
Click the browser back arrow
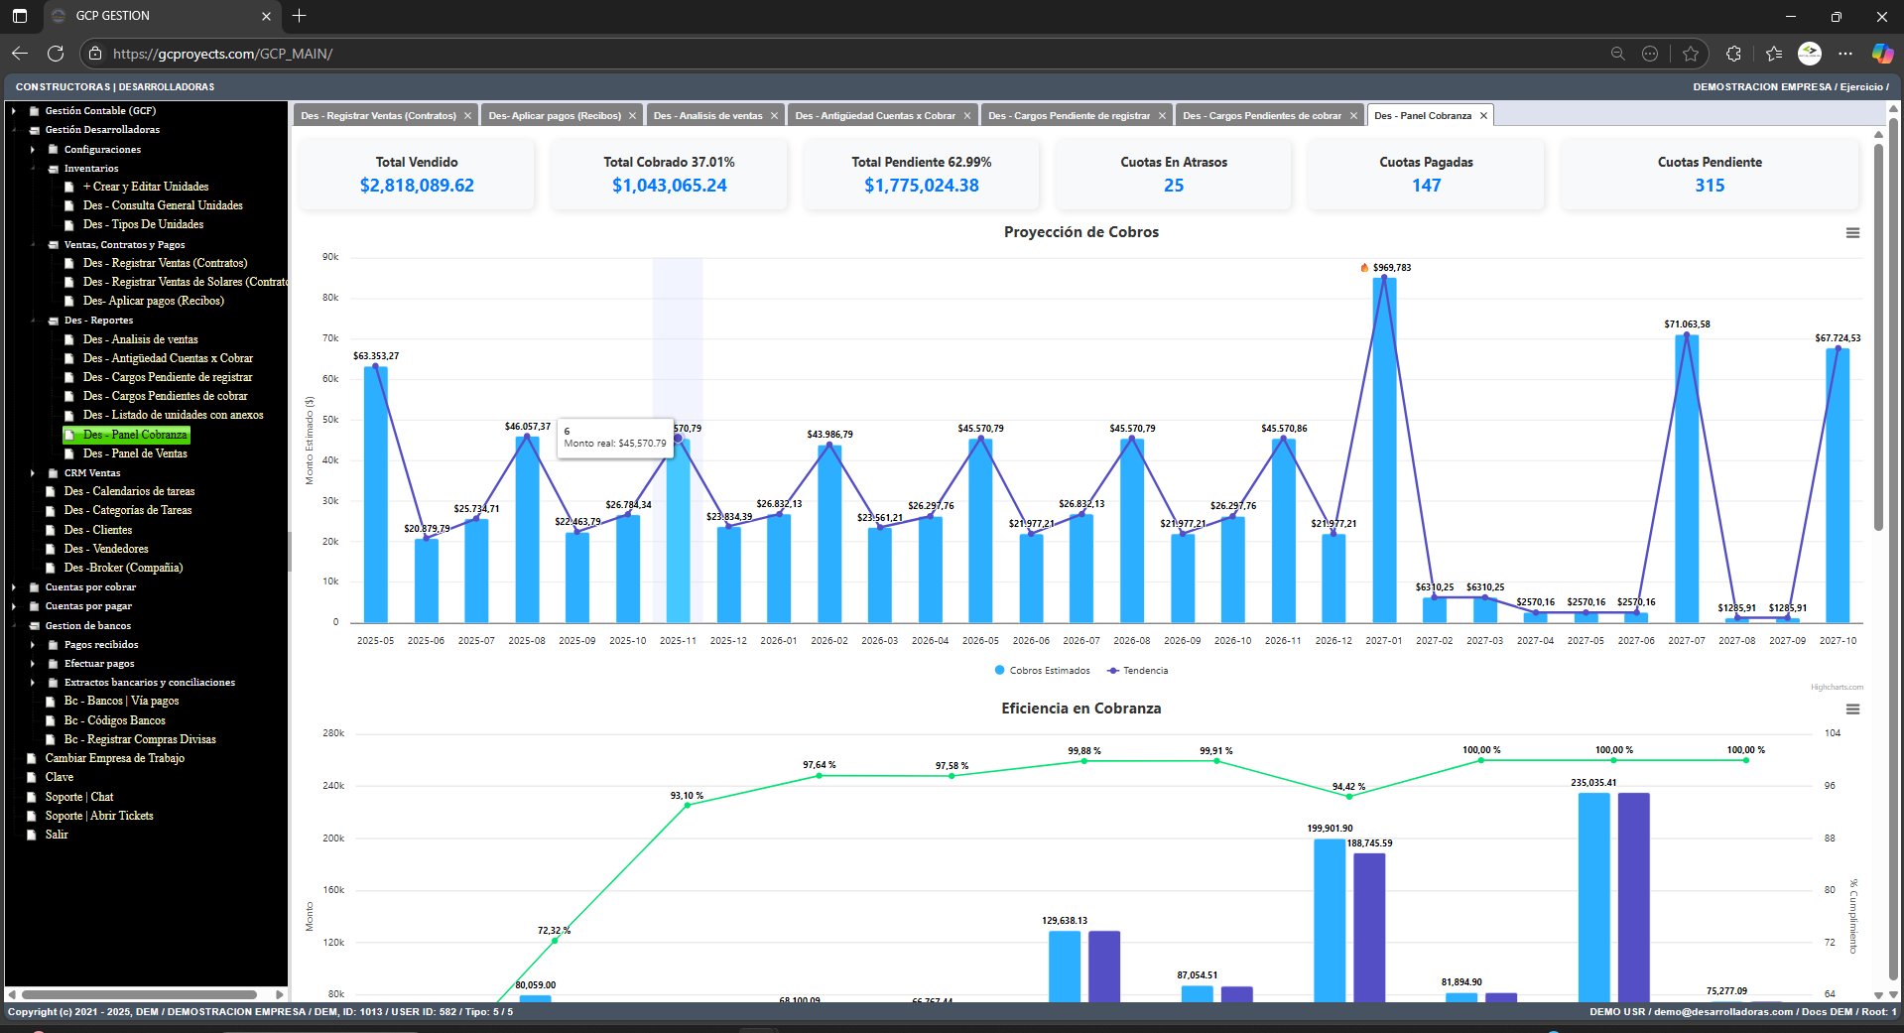(20, 54)
